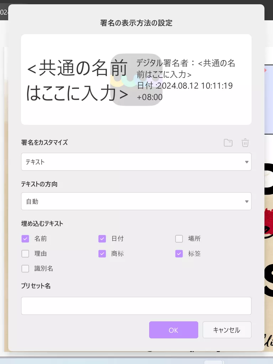
Task: Select the signature preview area
Action: (x=136, y=80)
